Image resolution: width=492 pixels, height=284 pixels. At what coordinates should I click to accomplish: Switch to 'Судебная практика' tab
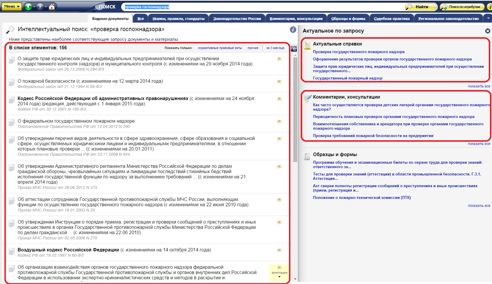[x=391, y=18]
